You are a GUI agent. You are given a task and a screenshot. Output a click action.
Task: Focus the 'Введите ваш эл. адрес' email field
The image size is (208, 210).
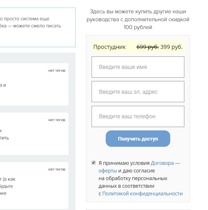(138, 92)
